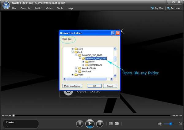The image size is (184, 130).
Task: Expand the BDMV folder node
Action: (x=83, y=61)
